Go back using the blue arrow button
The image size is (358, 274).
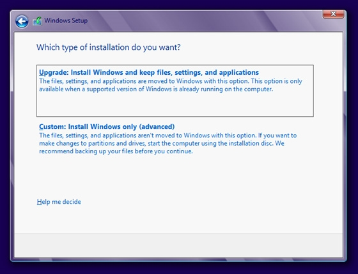22,22
